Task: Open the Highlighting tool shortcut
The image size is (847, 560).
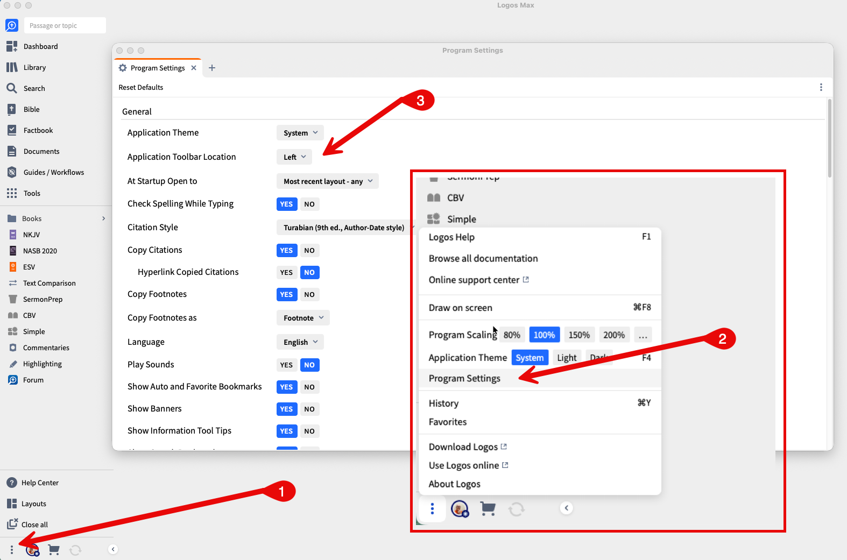Action: (42, 364)
